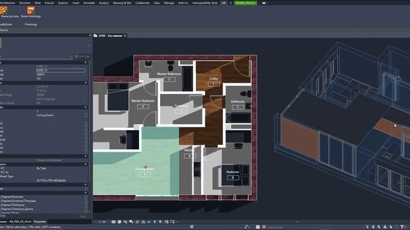
Task: Select the Master Bathroom room tag
Action: pyautogui.click(x=169, y=77)
